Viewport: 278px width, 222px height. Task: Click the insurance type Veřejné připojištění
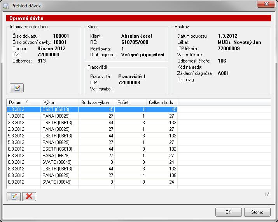143,55
